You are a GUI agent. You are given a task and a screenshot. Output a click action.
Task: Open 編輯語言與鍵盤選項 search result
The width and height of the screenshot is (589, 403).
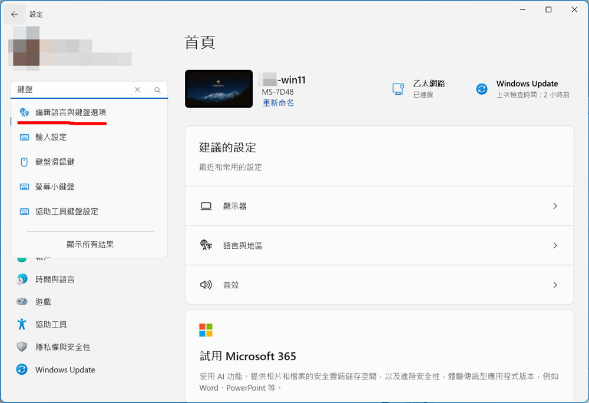[x=90, y=112]
